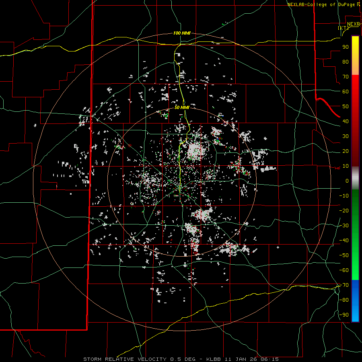Select the -50 label on the velocity scale
The image size is (362, 362).
344,255
